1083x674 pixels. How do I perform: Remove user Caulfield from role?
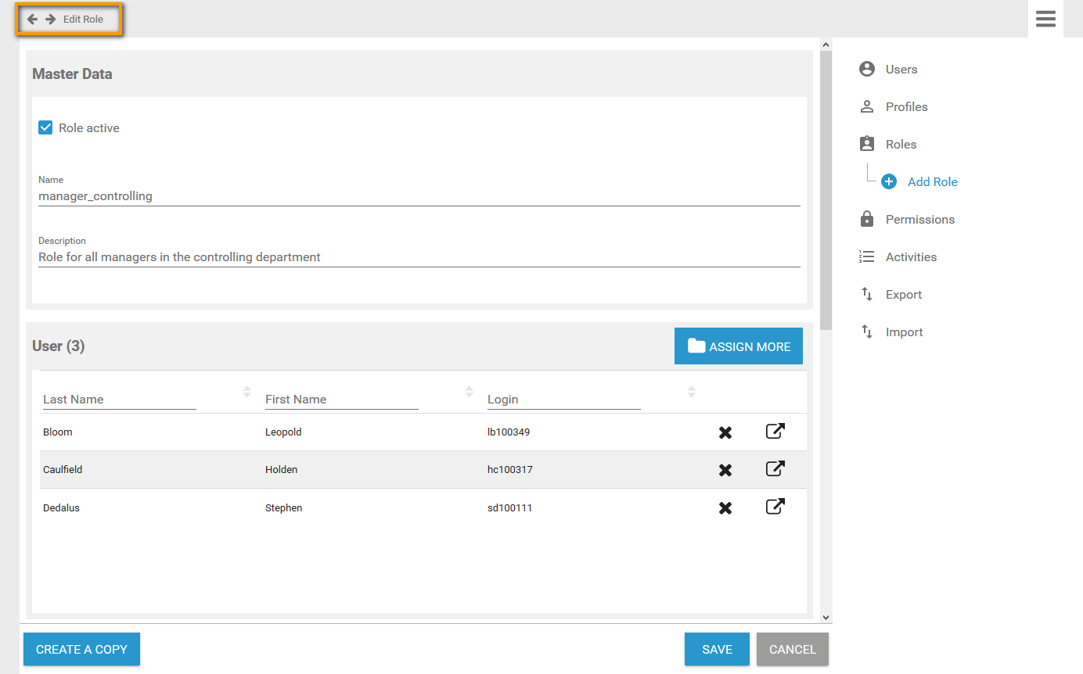pos(725,470)
